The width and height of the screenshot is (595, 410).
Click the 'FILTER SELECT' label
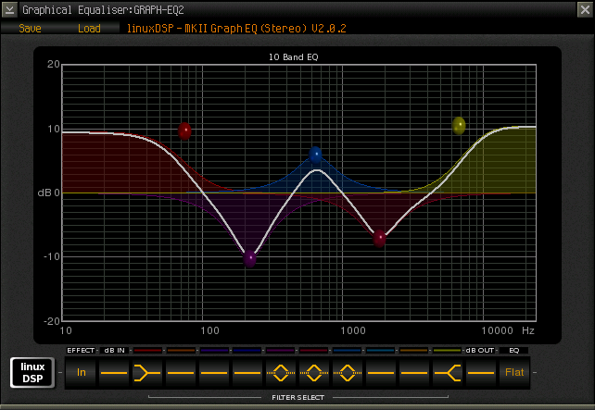(297, 397)
